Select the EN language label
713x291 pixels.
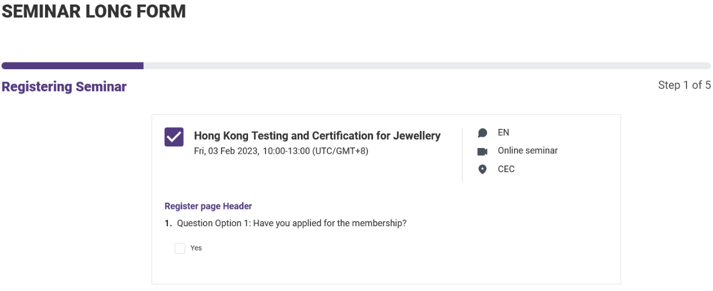[x=503, y=133]
